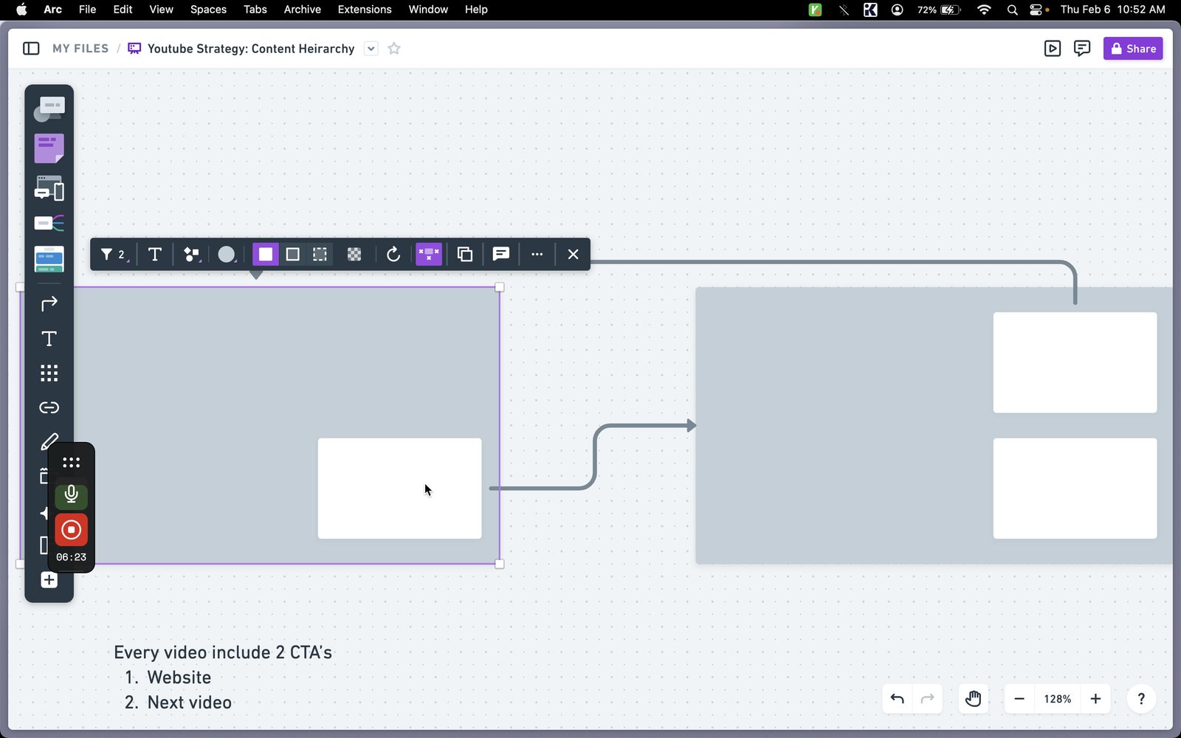Stop the screen recording
This screenshot has height=738, width=1181.
(72, 530)
